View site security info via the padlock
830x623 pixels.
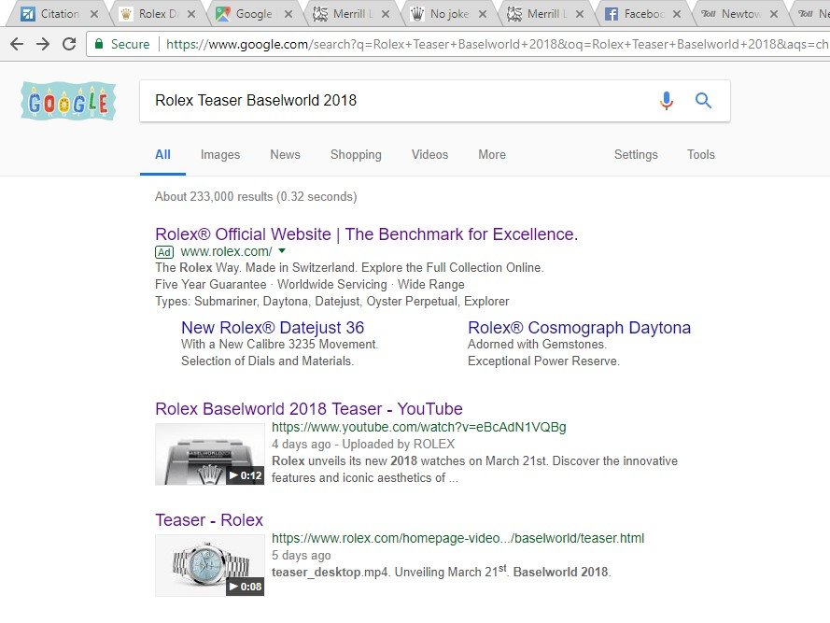point(99,44)
